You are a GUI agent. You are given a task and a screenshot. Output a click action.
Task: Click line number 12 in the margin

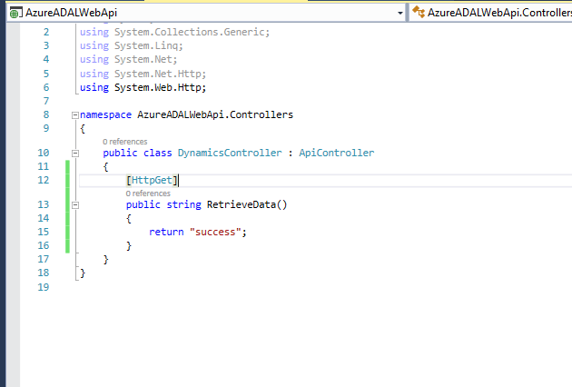tap(43, 181)
